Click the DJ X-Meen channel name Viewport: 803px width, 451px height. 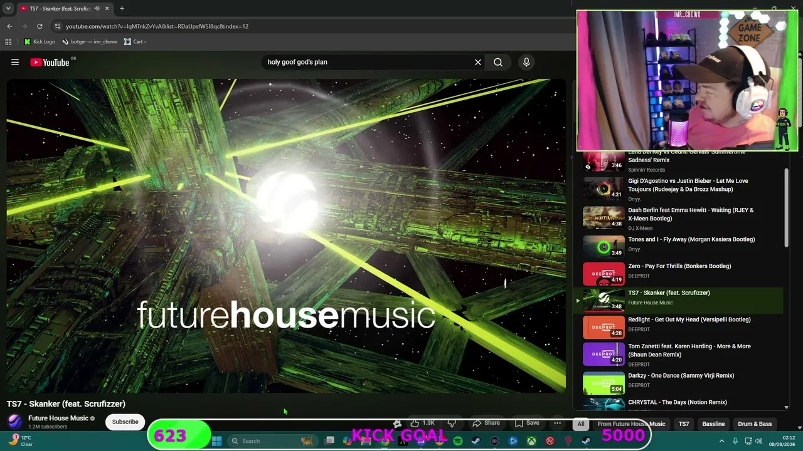(640, 228)
